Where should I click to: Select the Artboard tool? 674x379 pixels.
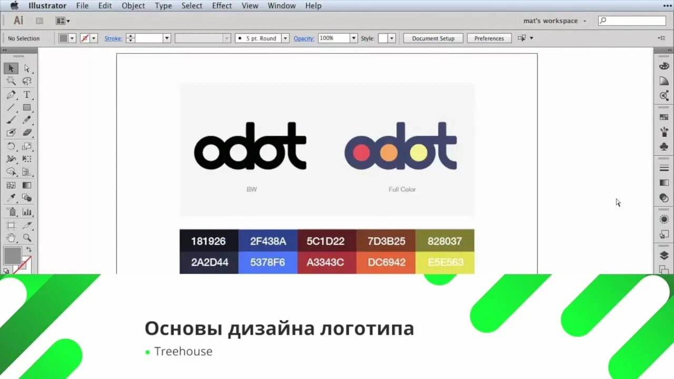point(11,225)
